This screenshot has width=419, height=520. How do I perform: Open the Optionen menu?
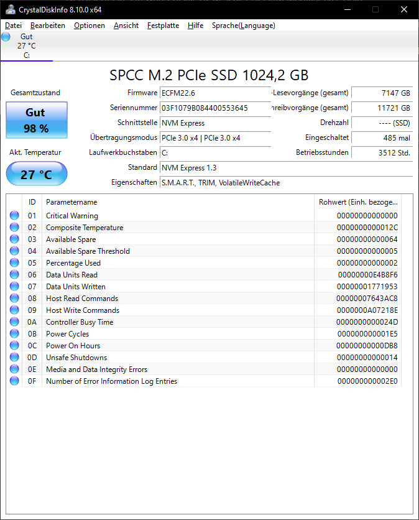coord(90,26)
